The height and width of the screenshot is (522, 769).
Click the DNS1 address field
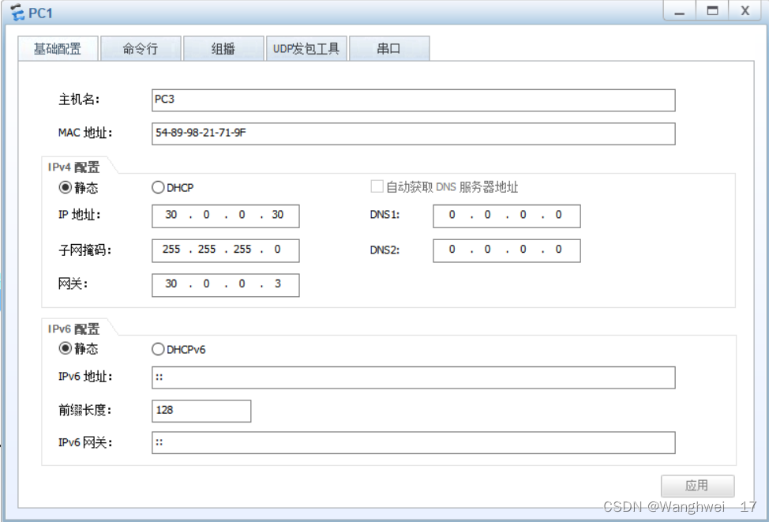[507, 216]
